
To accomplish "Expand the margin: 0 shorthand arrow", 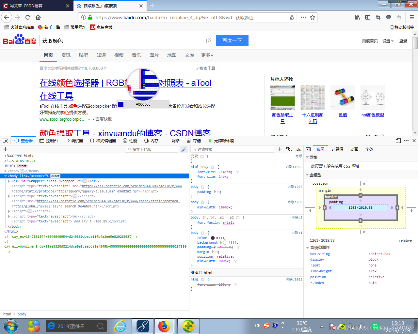I will (x=213, y=252).
